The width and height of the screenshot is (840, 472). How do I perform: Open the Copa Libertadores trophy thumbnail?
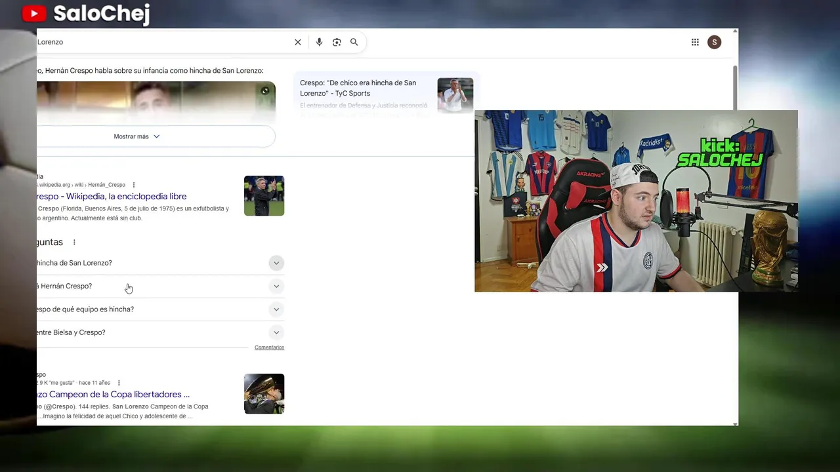click(264, 393)
